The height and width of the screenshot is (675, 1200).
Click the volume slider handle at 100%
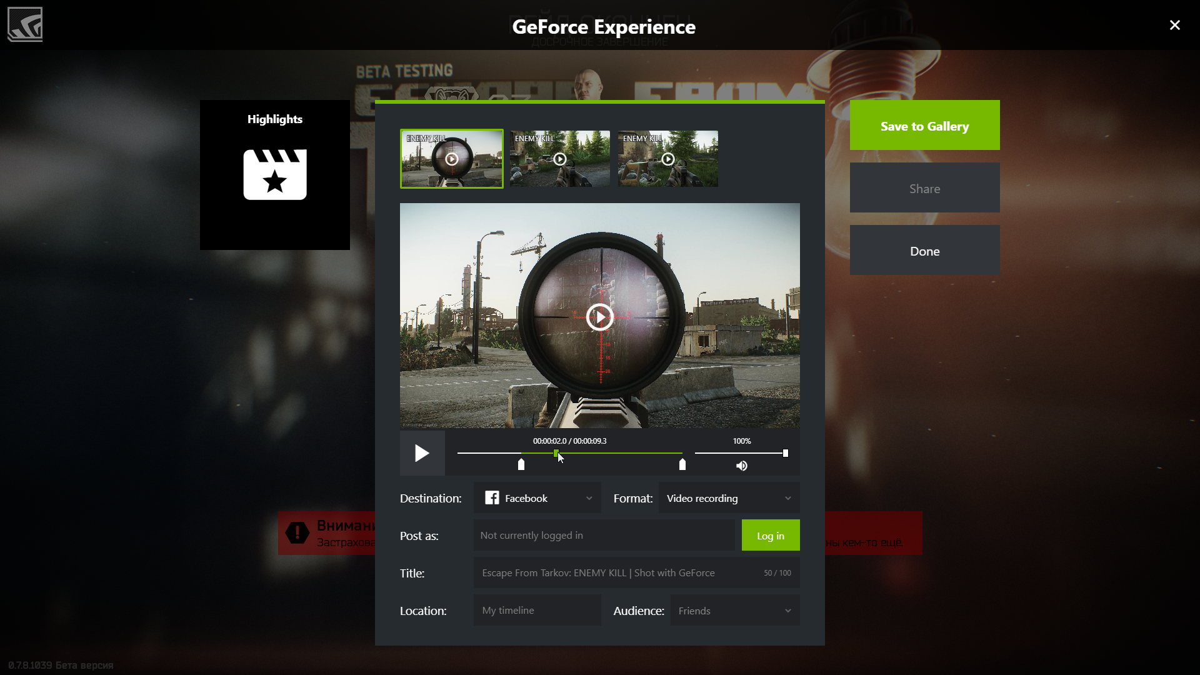point(786,453)
